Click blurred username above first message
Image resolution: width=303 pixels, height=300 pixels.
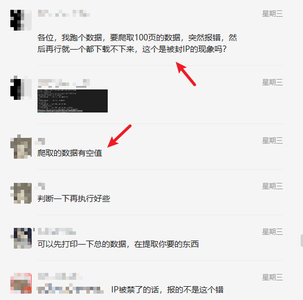(x=64, y=13)
